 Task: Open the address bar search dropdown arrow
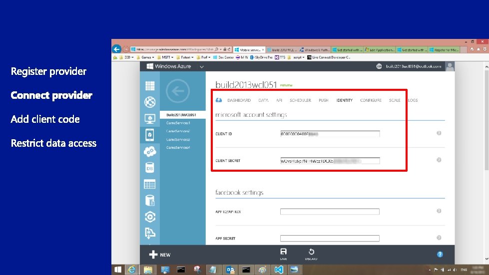[220, 49]
